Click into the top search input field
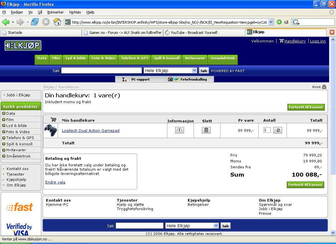Image resolution: width=336 pixels, height=244 pixels. [102, 70]
